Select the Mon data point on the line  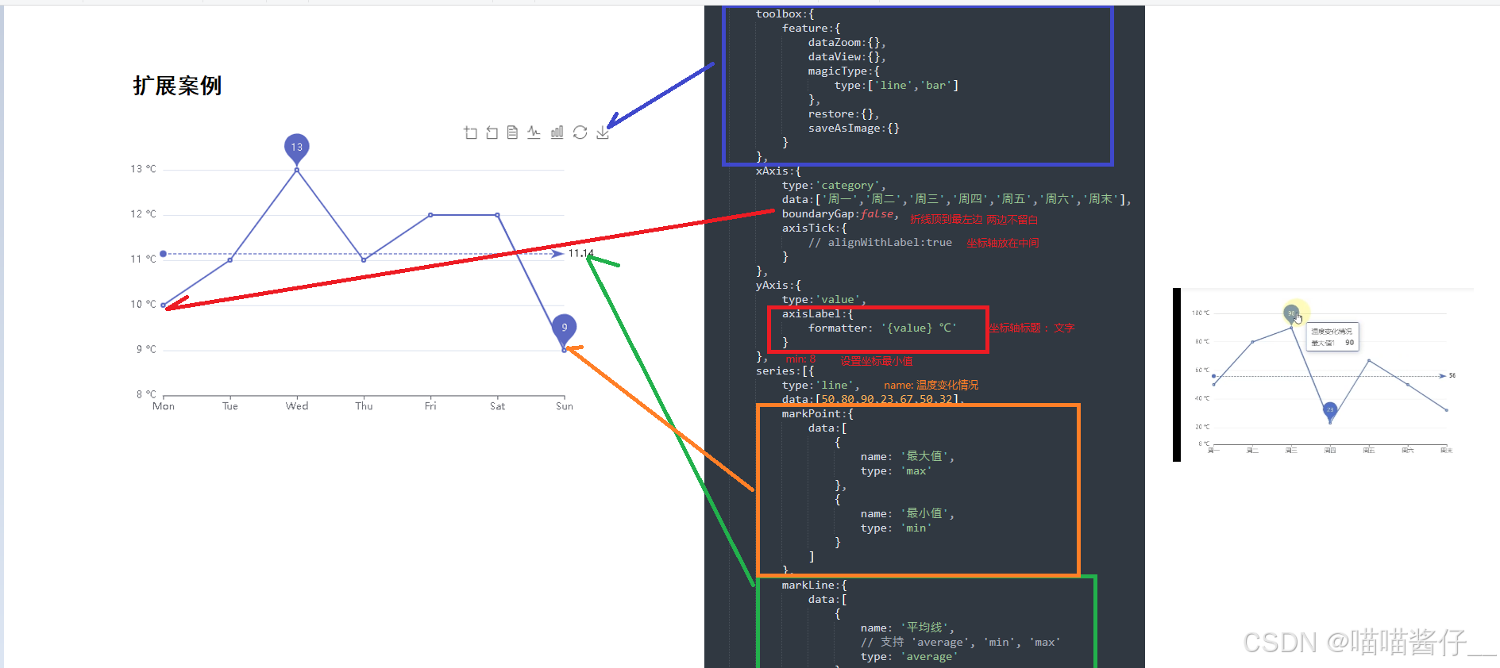[x=164, y=305]
